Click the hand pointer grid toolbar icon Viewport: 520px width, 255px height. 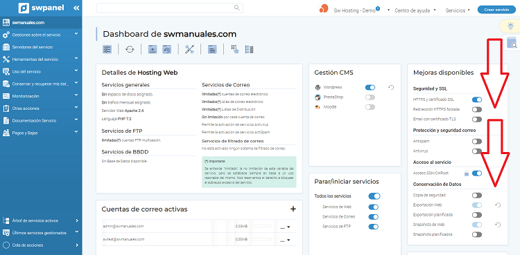(x=235, y=49)
